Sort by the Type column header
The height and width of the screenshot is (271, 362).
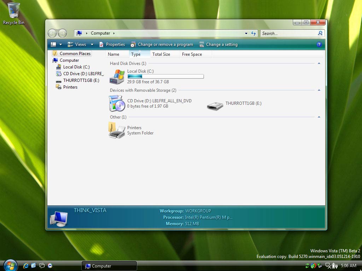coord(139,54)
